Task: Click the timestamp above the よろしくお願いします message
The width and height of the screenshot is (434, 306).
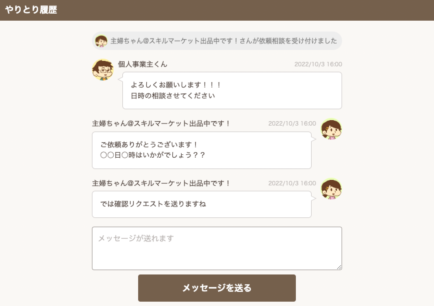Action: click(318, 64)
